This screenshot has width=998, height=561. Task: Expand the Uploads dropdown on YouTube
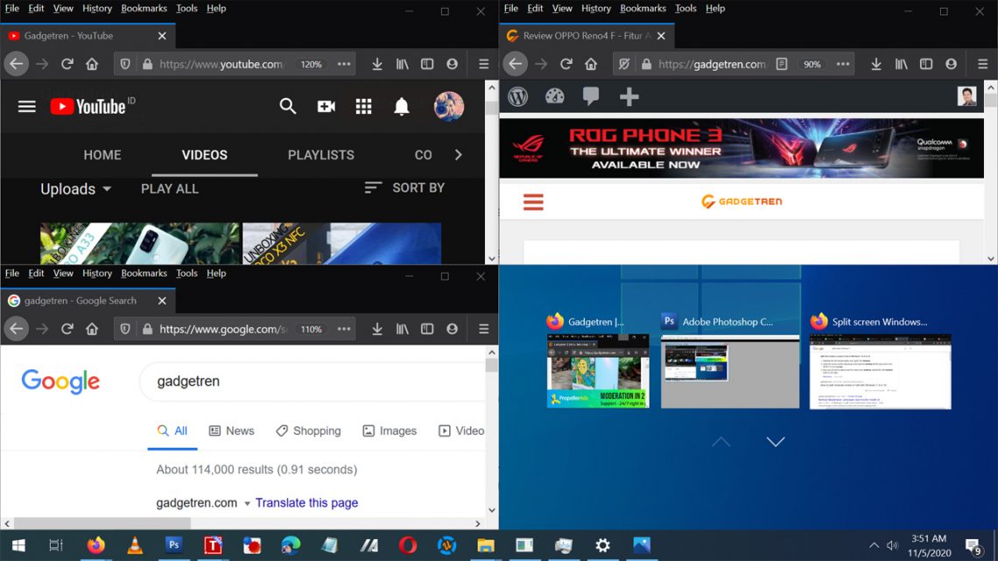74,188
